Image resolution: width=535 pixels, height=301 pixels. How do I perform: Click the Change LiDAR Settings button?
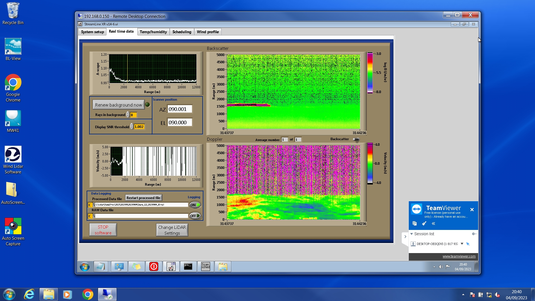172,230
